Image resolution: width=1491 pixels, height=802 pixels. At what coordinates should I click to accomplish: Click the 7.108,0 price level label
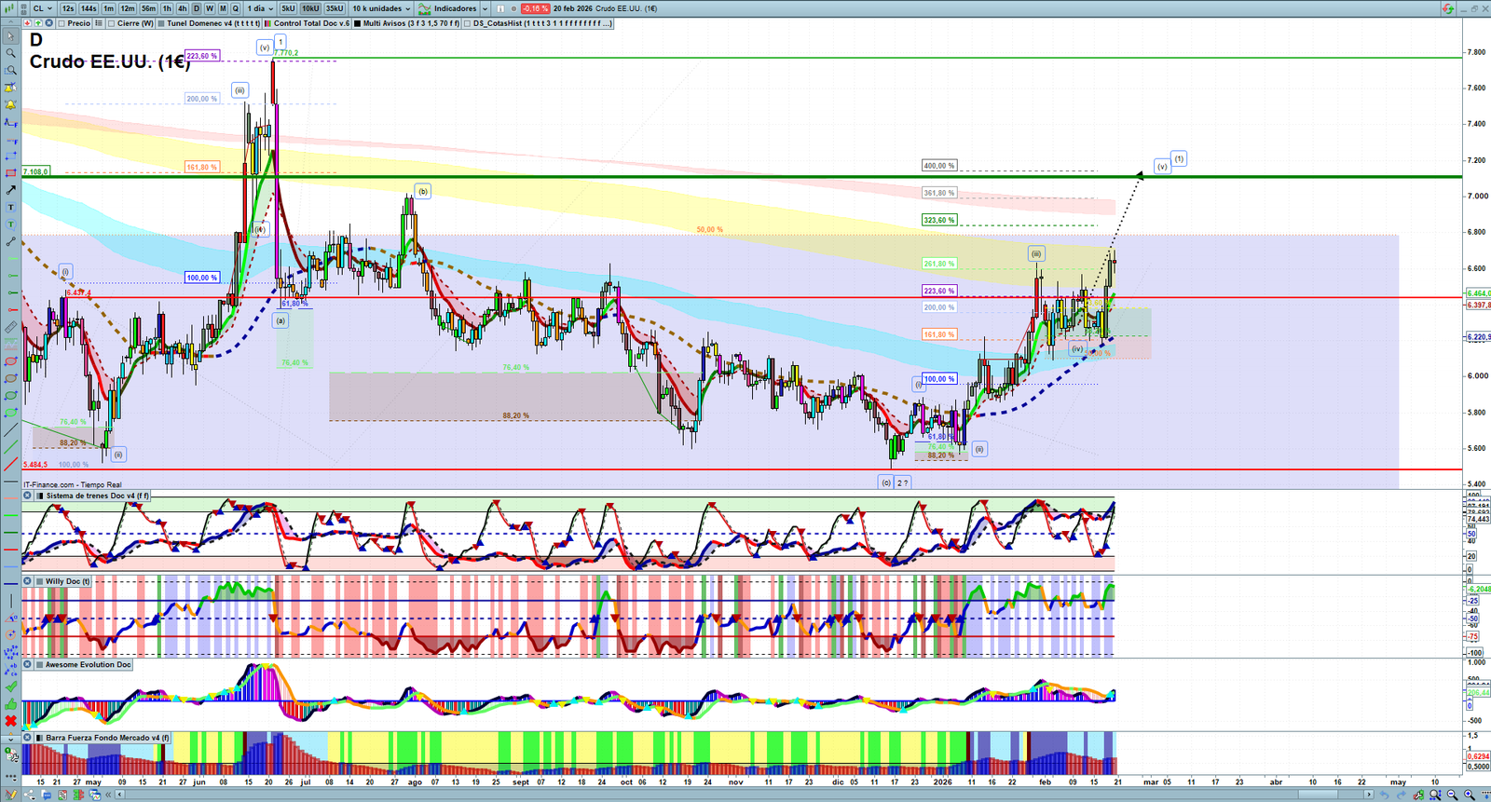36,171
